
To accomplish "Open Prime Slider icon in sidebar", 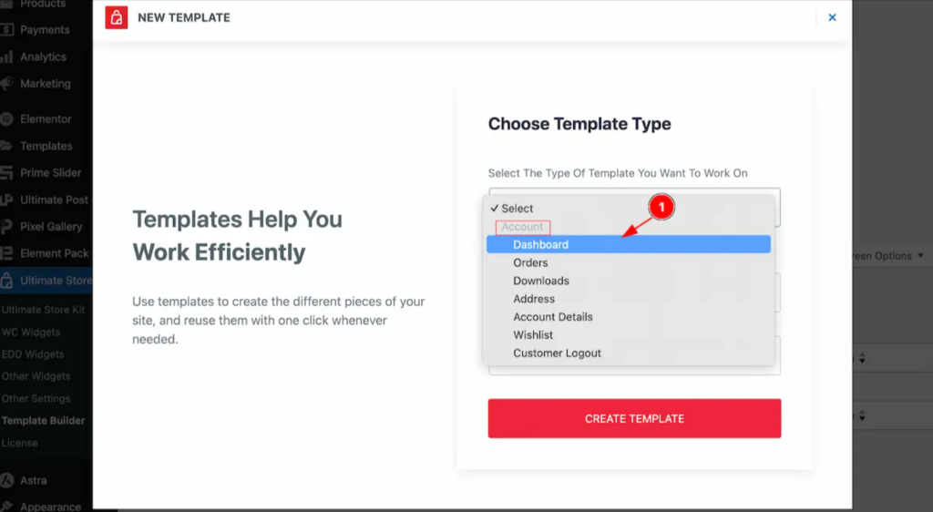I will [6, 173].
